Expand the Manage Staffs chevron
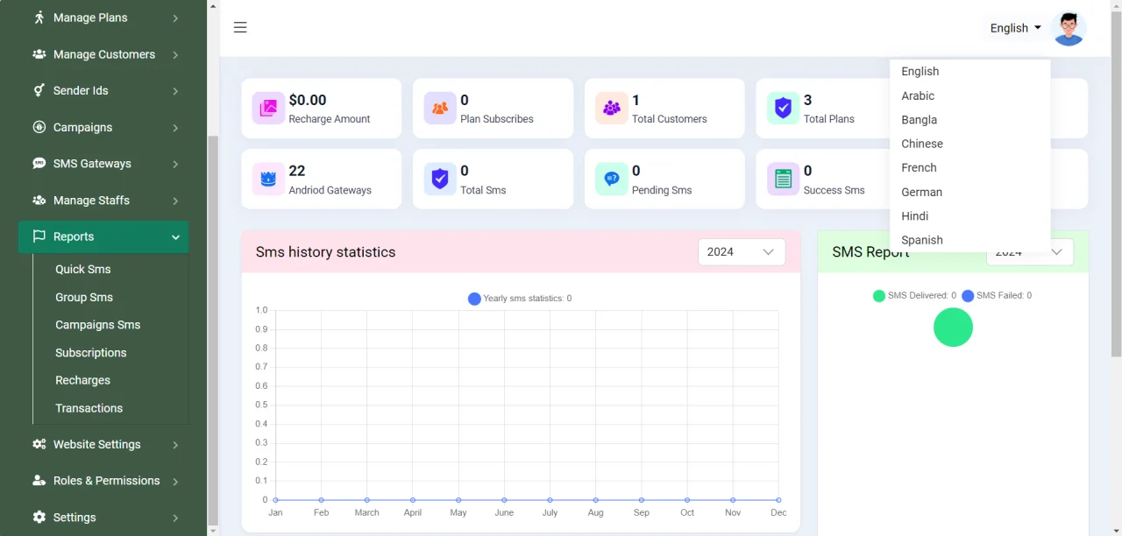Image resolution: width=1122 pixels, height=536 pixels. (175, 201)
